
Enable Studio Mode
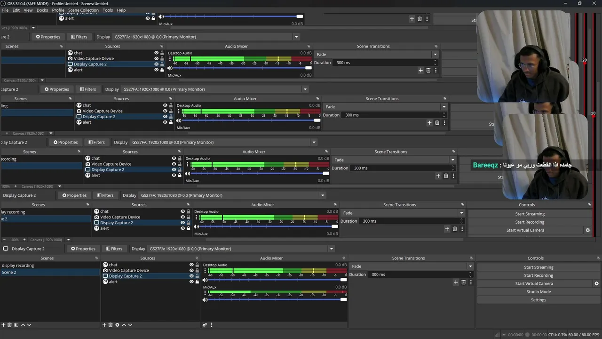[x=539, y=292]
